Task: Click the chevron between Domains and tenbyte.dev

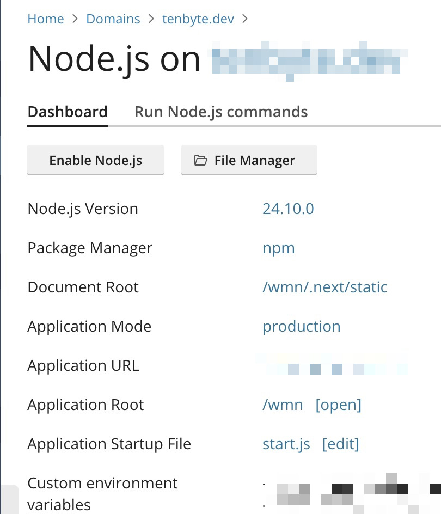Action: click(x=151, y=19)
